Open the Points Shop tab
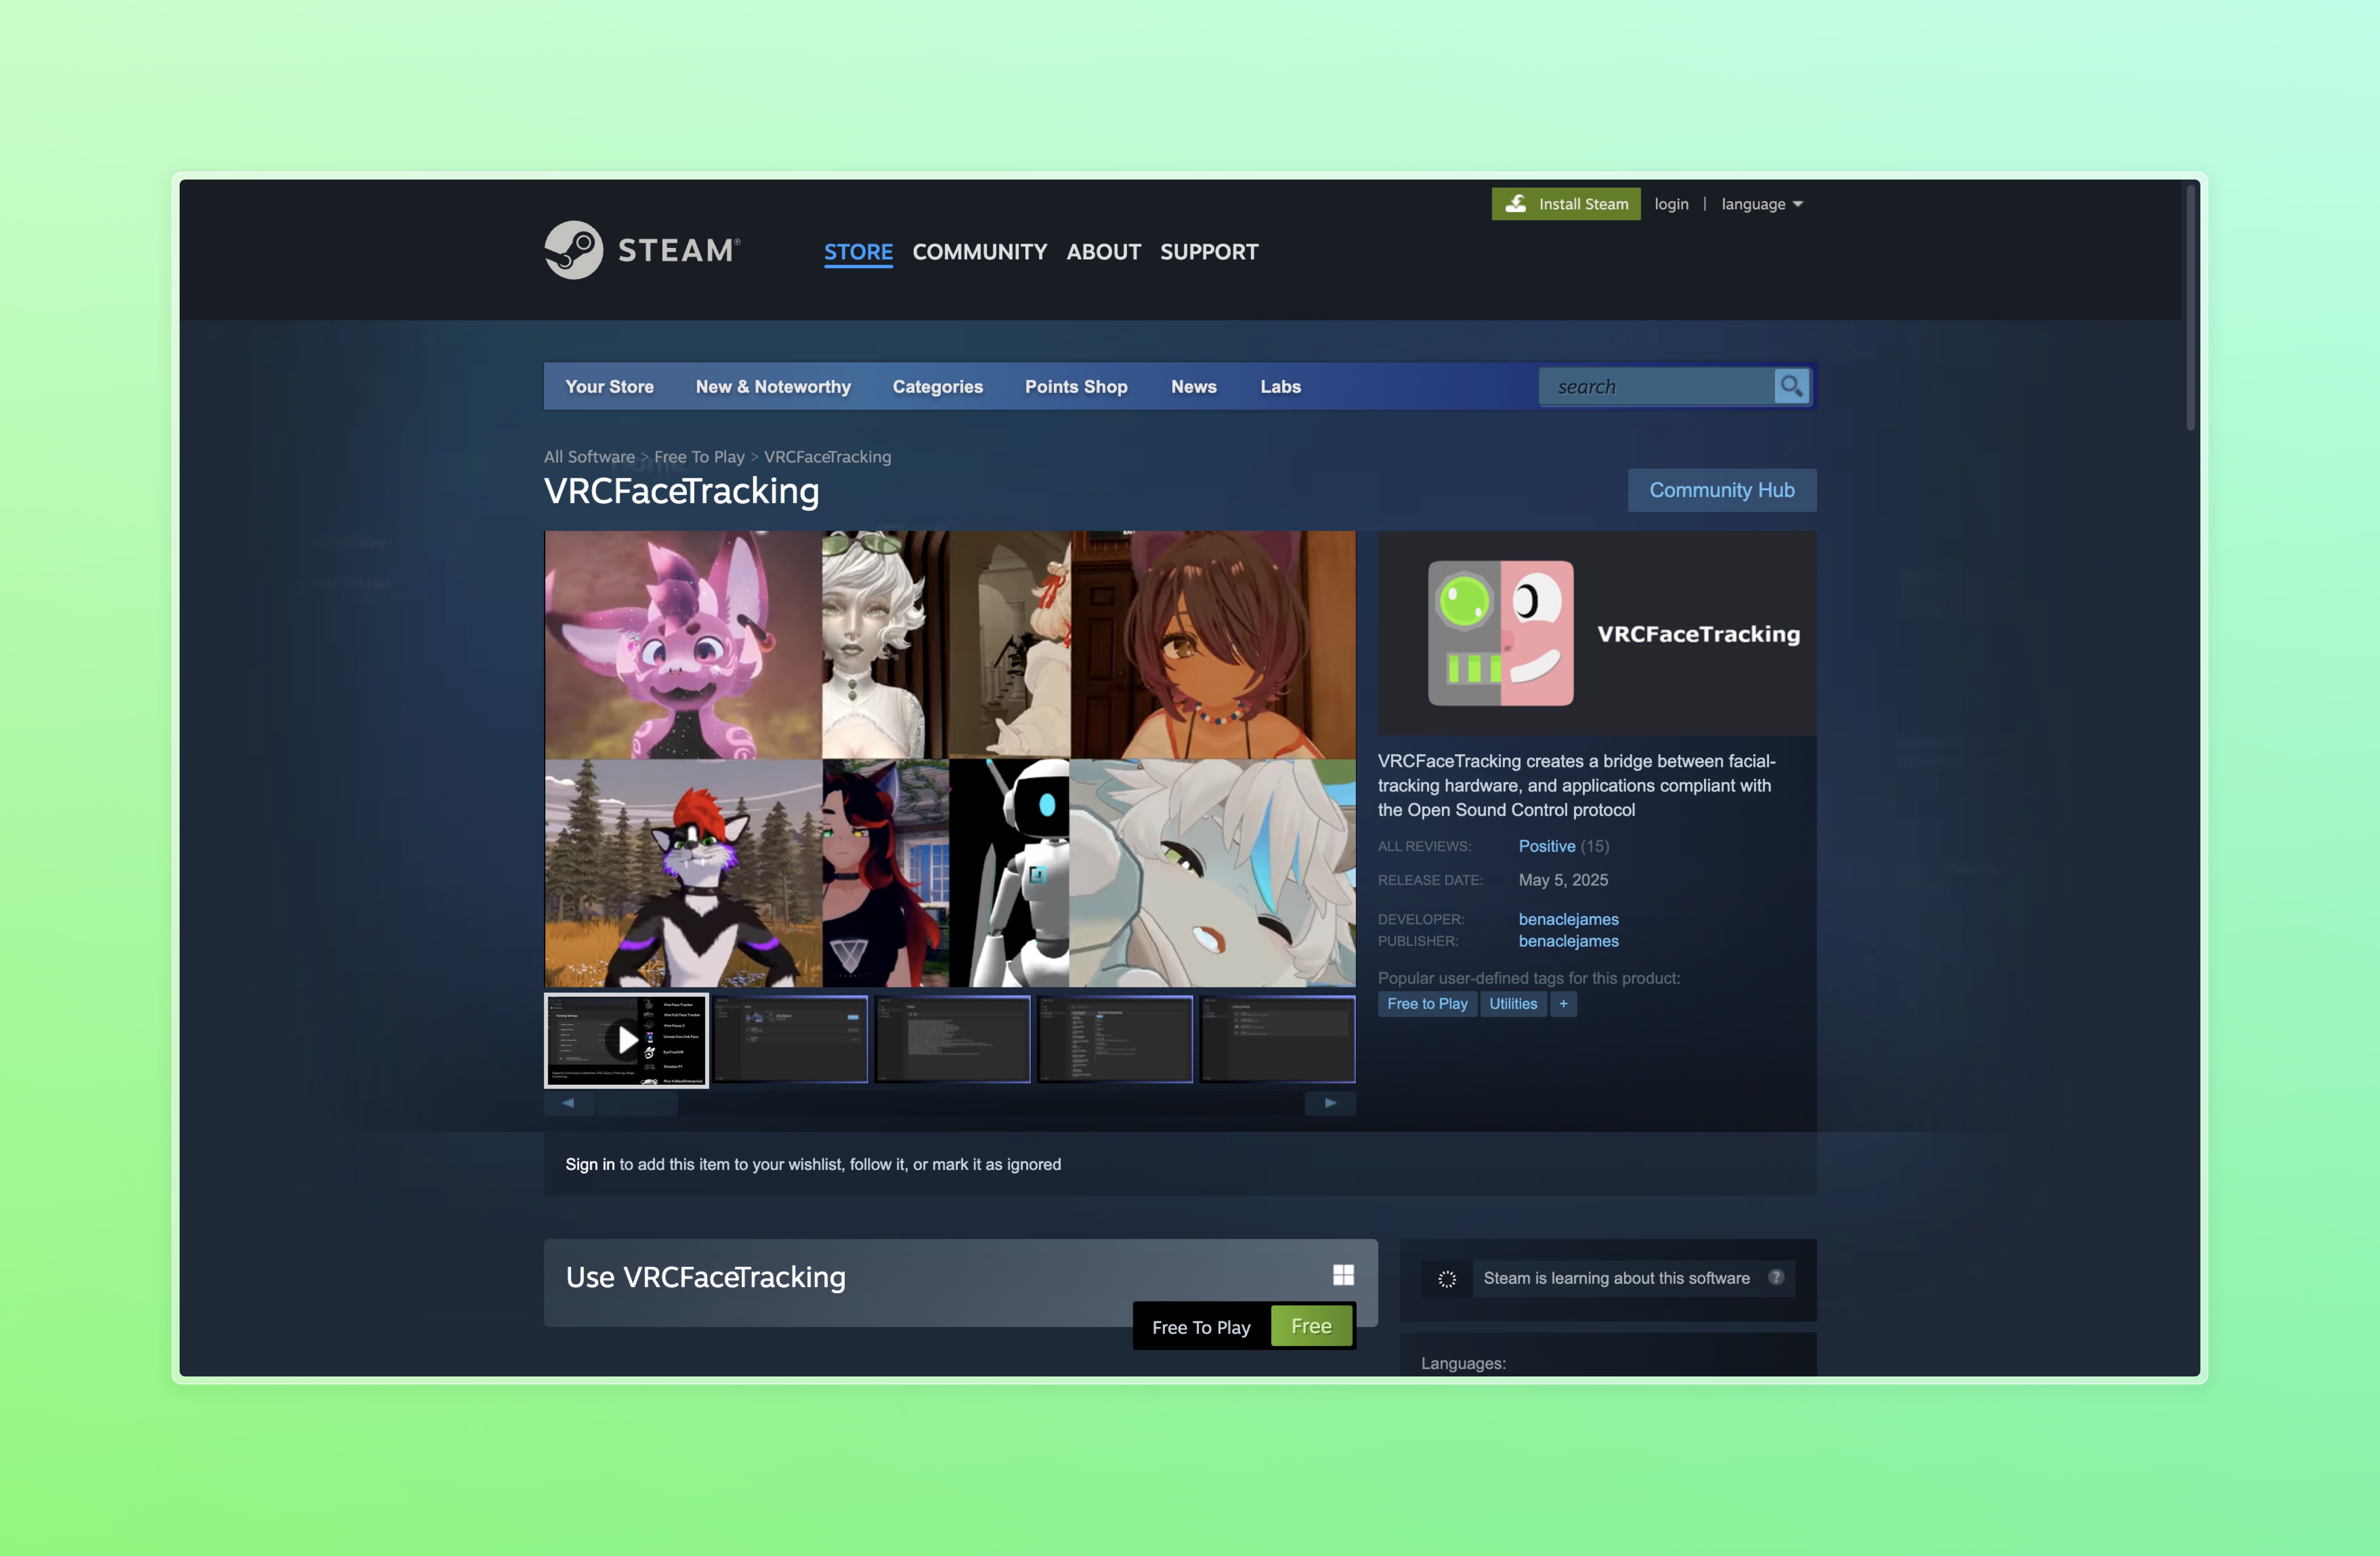 point(1076,387)
